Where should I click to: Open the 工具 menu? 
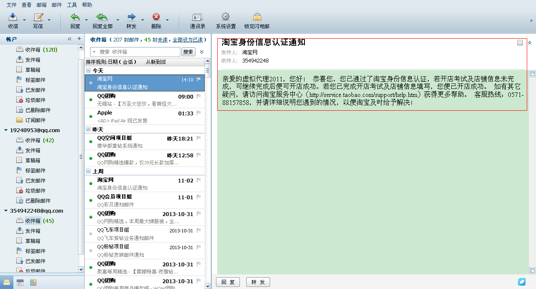click(x=72, y=5)
